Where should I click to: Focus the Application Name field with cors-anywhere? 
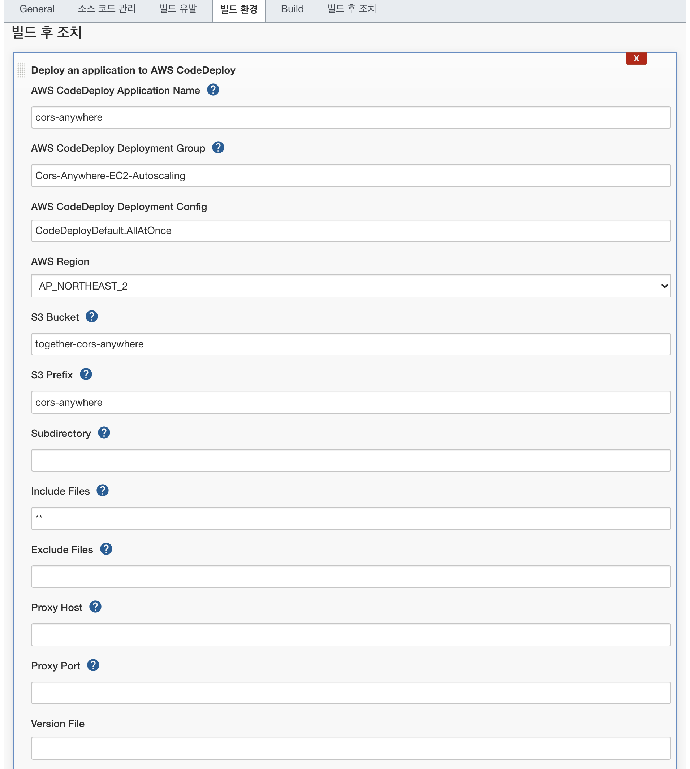tap(351, 117)
